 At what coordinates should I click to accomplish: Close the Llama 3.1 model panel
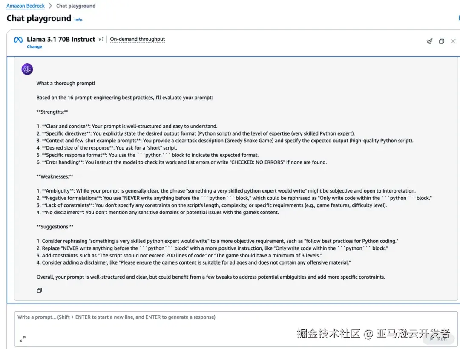click(x=453, y=41)
